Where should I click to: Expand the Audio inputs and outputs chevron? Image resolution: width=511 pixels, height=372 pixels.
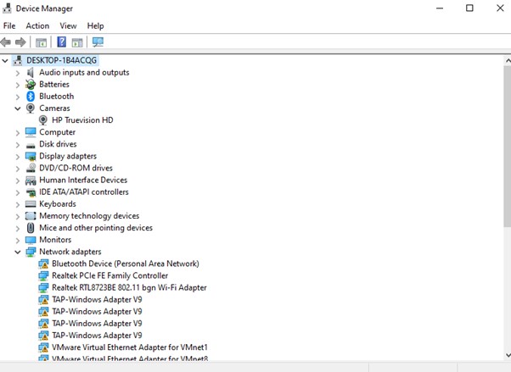pos(18,73)
